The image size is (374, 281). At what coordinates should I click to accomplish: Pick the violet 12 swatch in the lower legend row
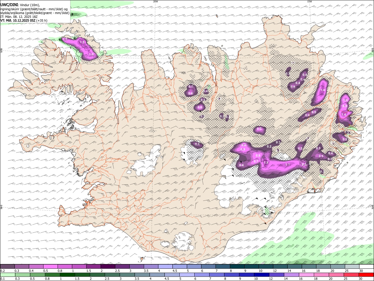click(276, 275)
